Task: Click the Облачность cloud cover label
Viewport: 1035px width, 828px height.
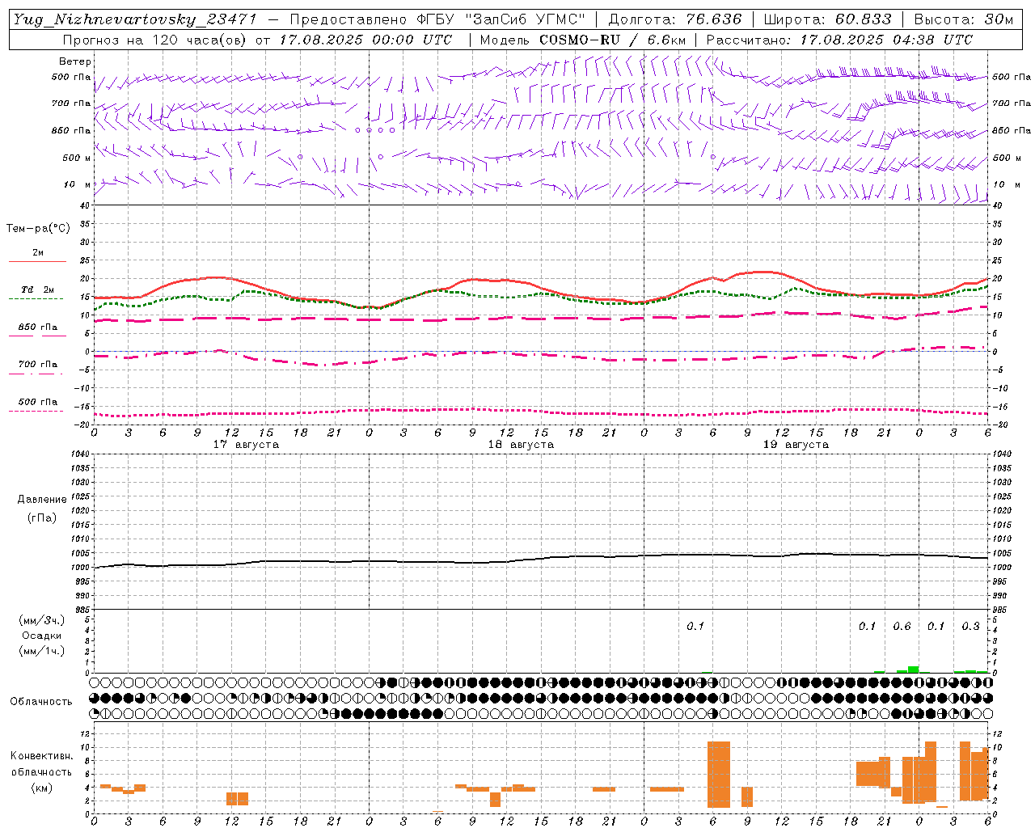Action: (41, 702)
